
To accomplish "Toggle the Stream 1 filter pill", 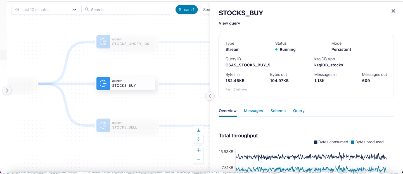I will (186, 9).
